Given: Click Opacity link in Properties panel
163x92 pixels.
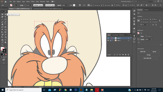Looking at the screenshot, I should click(142, 39).
